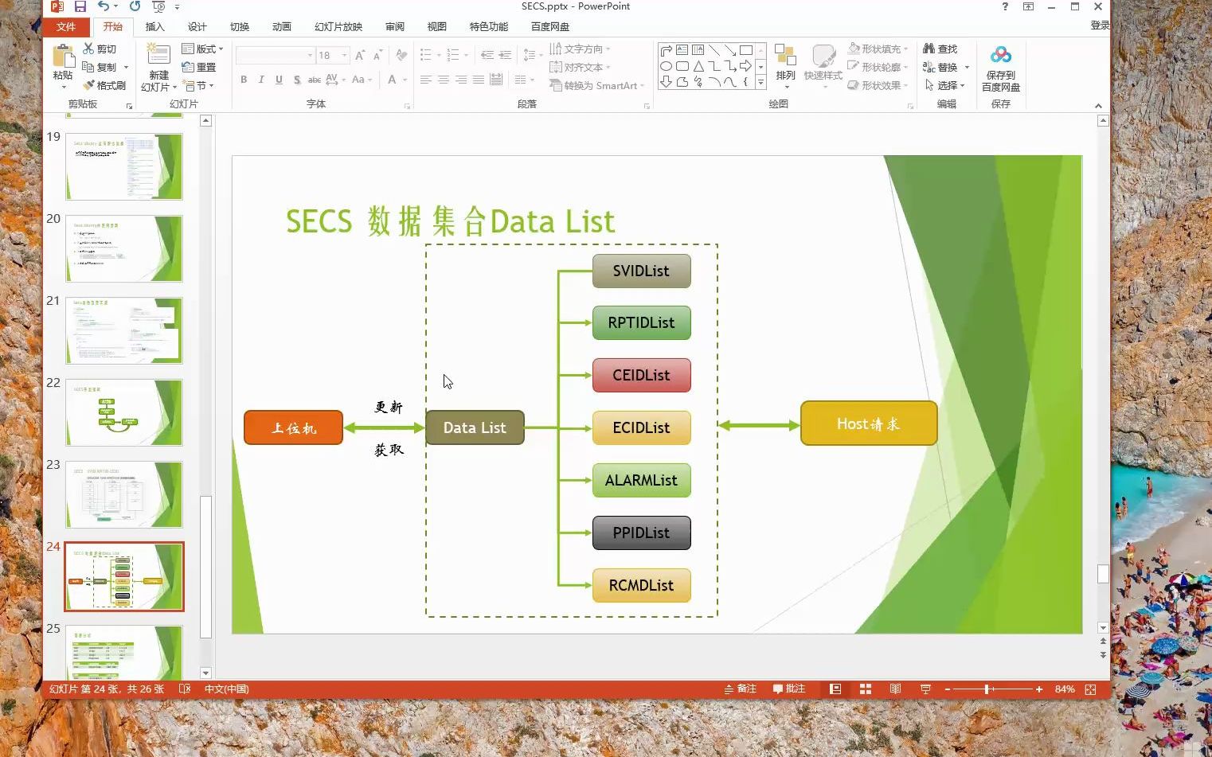
Task: Save the presentation with the floppy icon
Action: [x=80, y=6]
